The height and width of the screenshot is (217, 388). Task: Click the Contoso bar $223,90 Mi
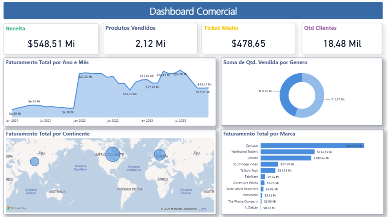pos(312,146)
